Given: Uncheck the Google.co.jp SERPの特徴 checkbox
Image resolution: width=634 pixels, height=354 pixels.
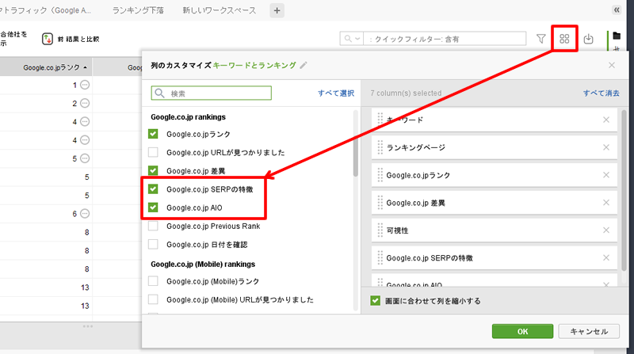Looking at the screenshot, I should (x=154, y=189).
